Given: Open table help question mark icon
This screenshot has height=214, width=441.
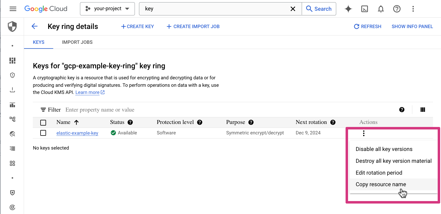Looking at the screenshot, I should coord(402,110).
